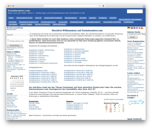
Task: Switch language via the Spanish flag
Action: [x=142, y=28]
